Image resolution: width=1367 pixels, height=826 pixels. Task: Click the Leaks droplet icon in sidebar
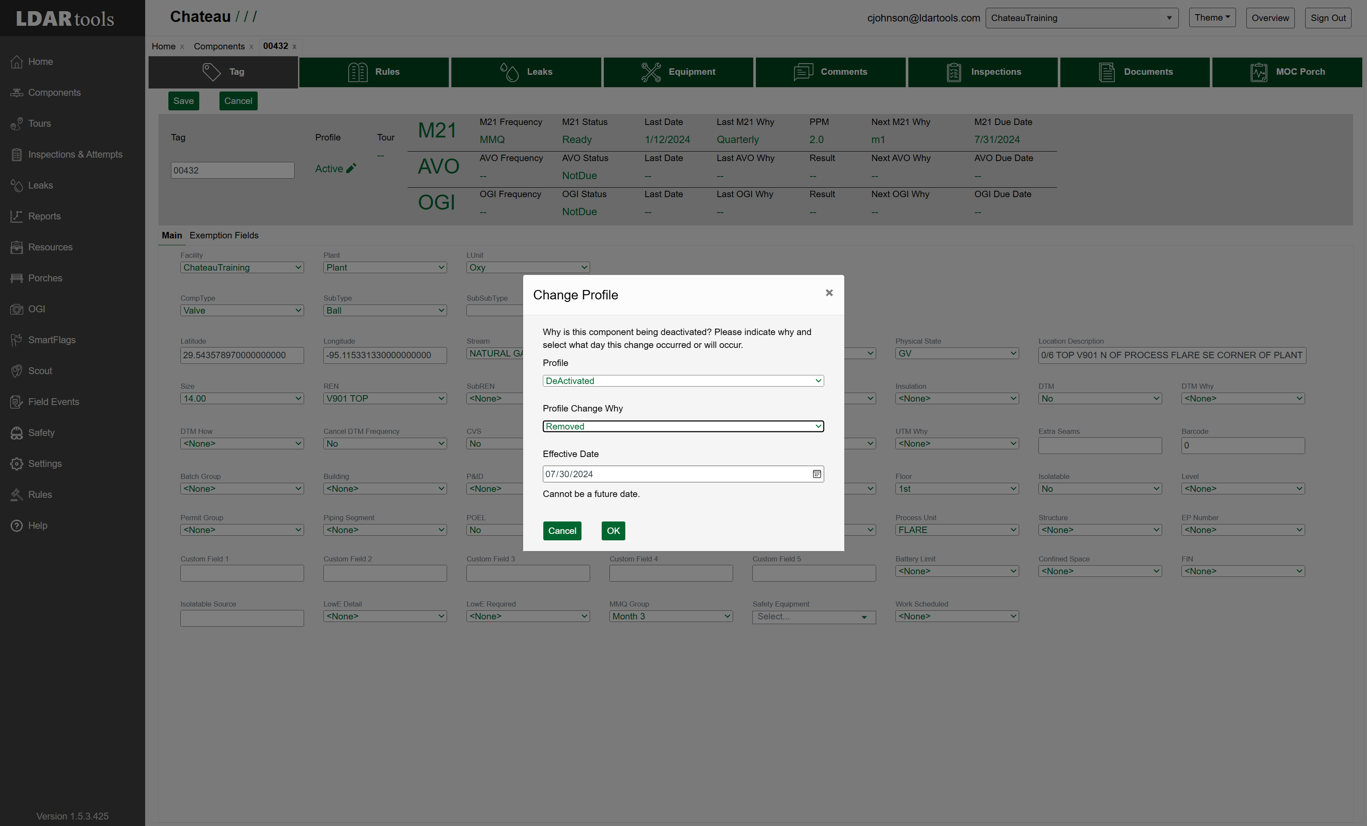click(17, 185)
